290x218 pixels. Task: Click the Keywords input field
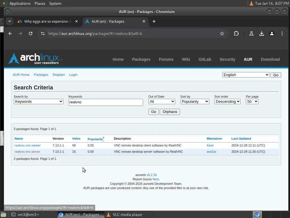(106, 102)
